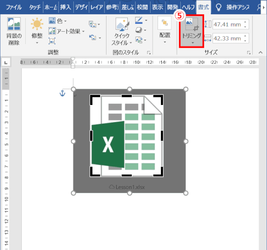Switch to the ホーム tab

(51, 7)
